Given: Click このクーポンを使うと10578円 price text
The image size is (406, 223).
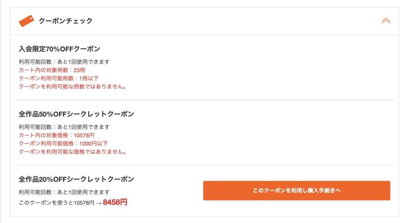Looking at the screenshot, I should [x=56, y=203].
